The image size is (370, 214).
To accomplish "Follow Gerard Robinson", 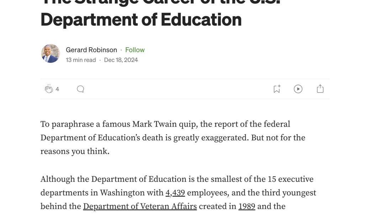I will [135, 50].
